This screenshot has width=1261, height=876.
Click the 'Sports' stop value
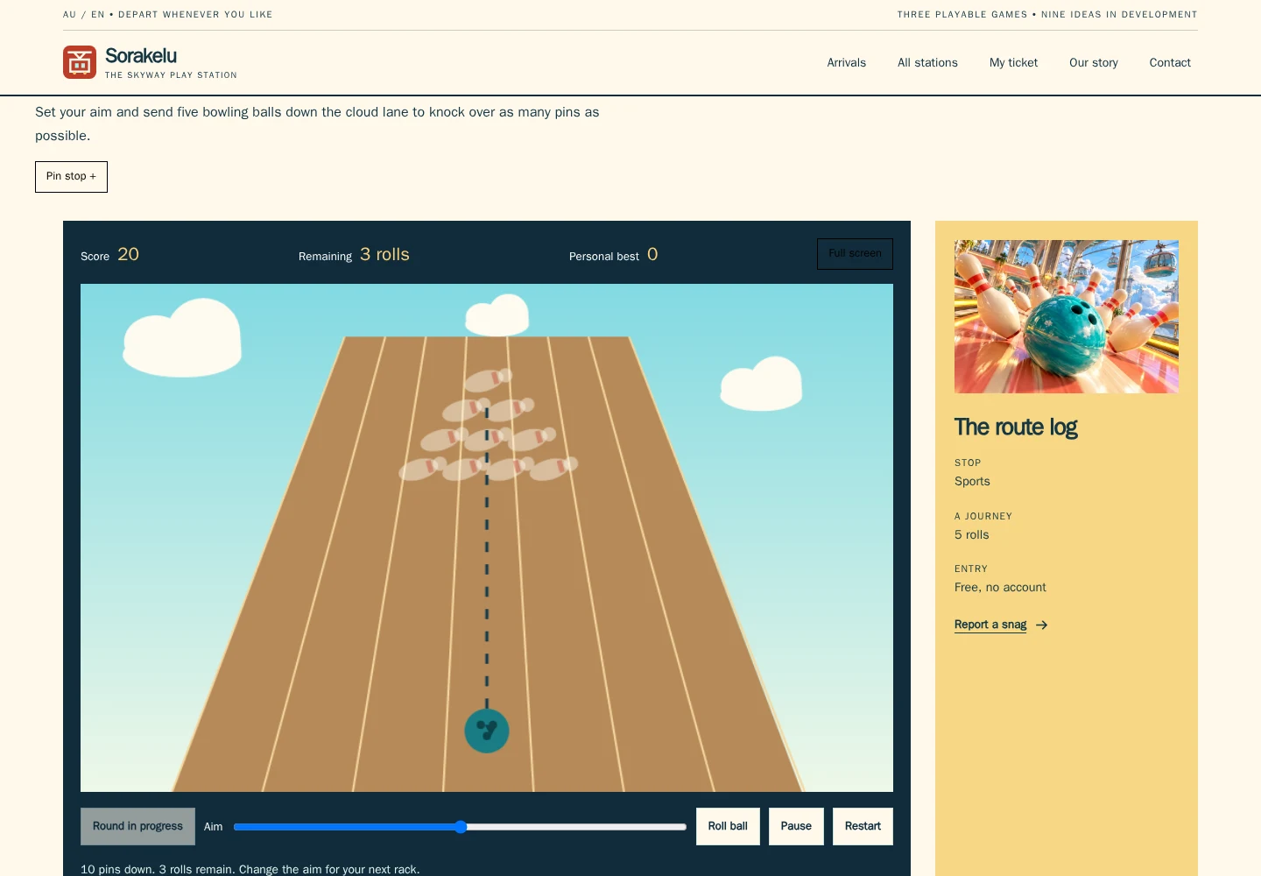pyautogui.click(x=972, y=481)
